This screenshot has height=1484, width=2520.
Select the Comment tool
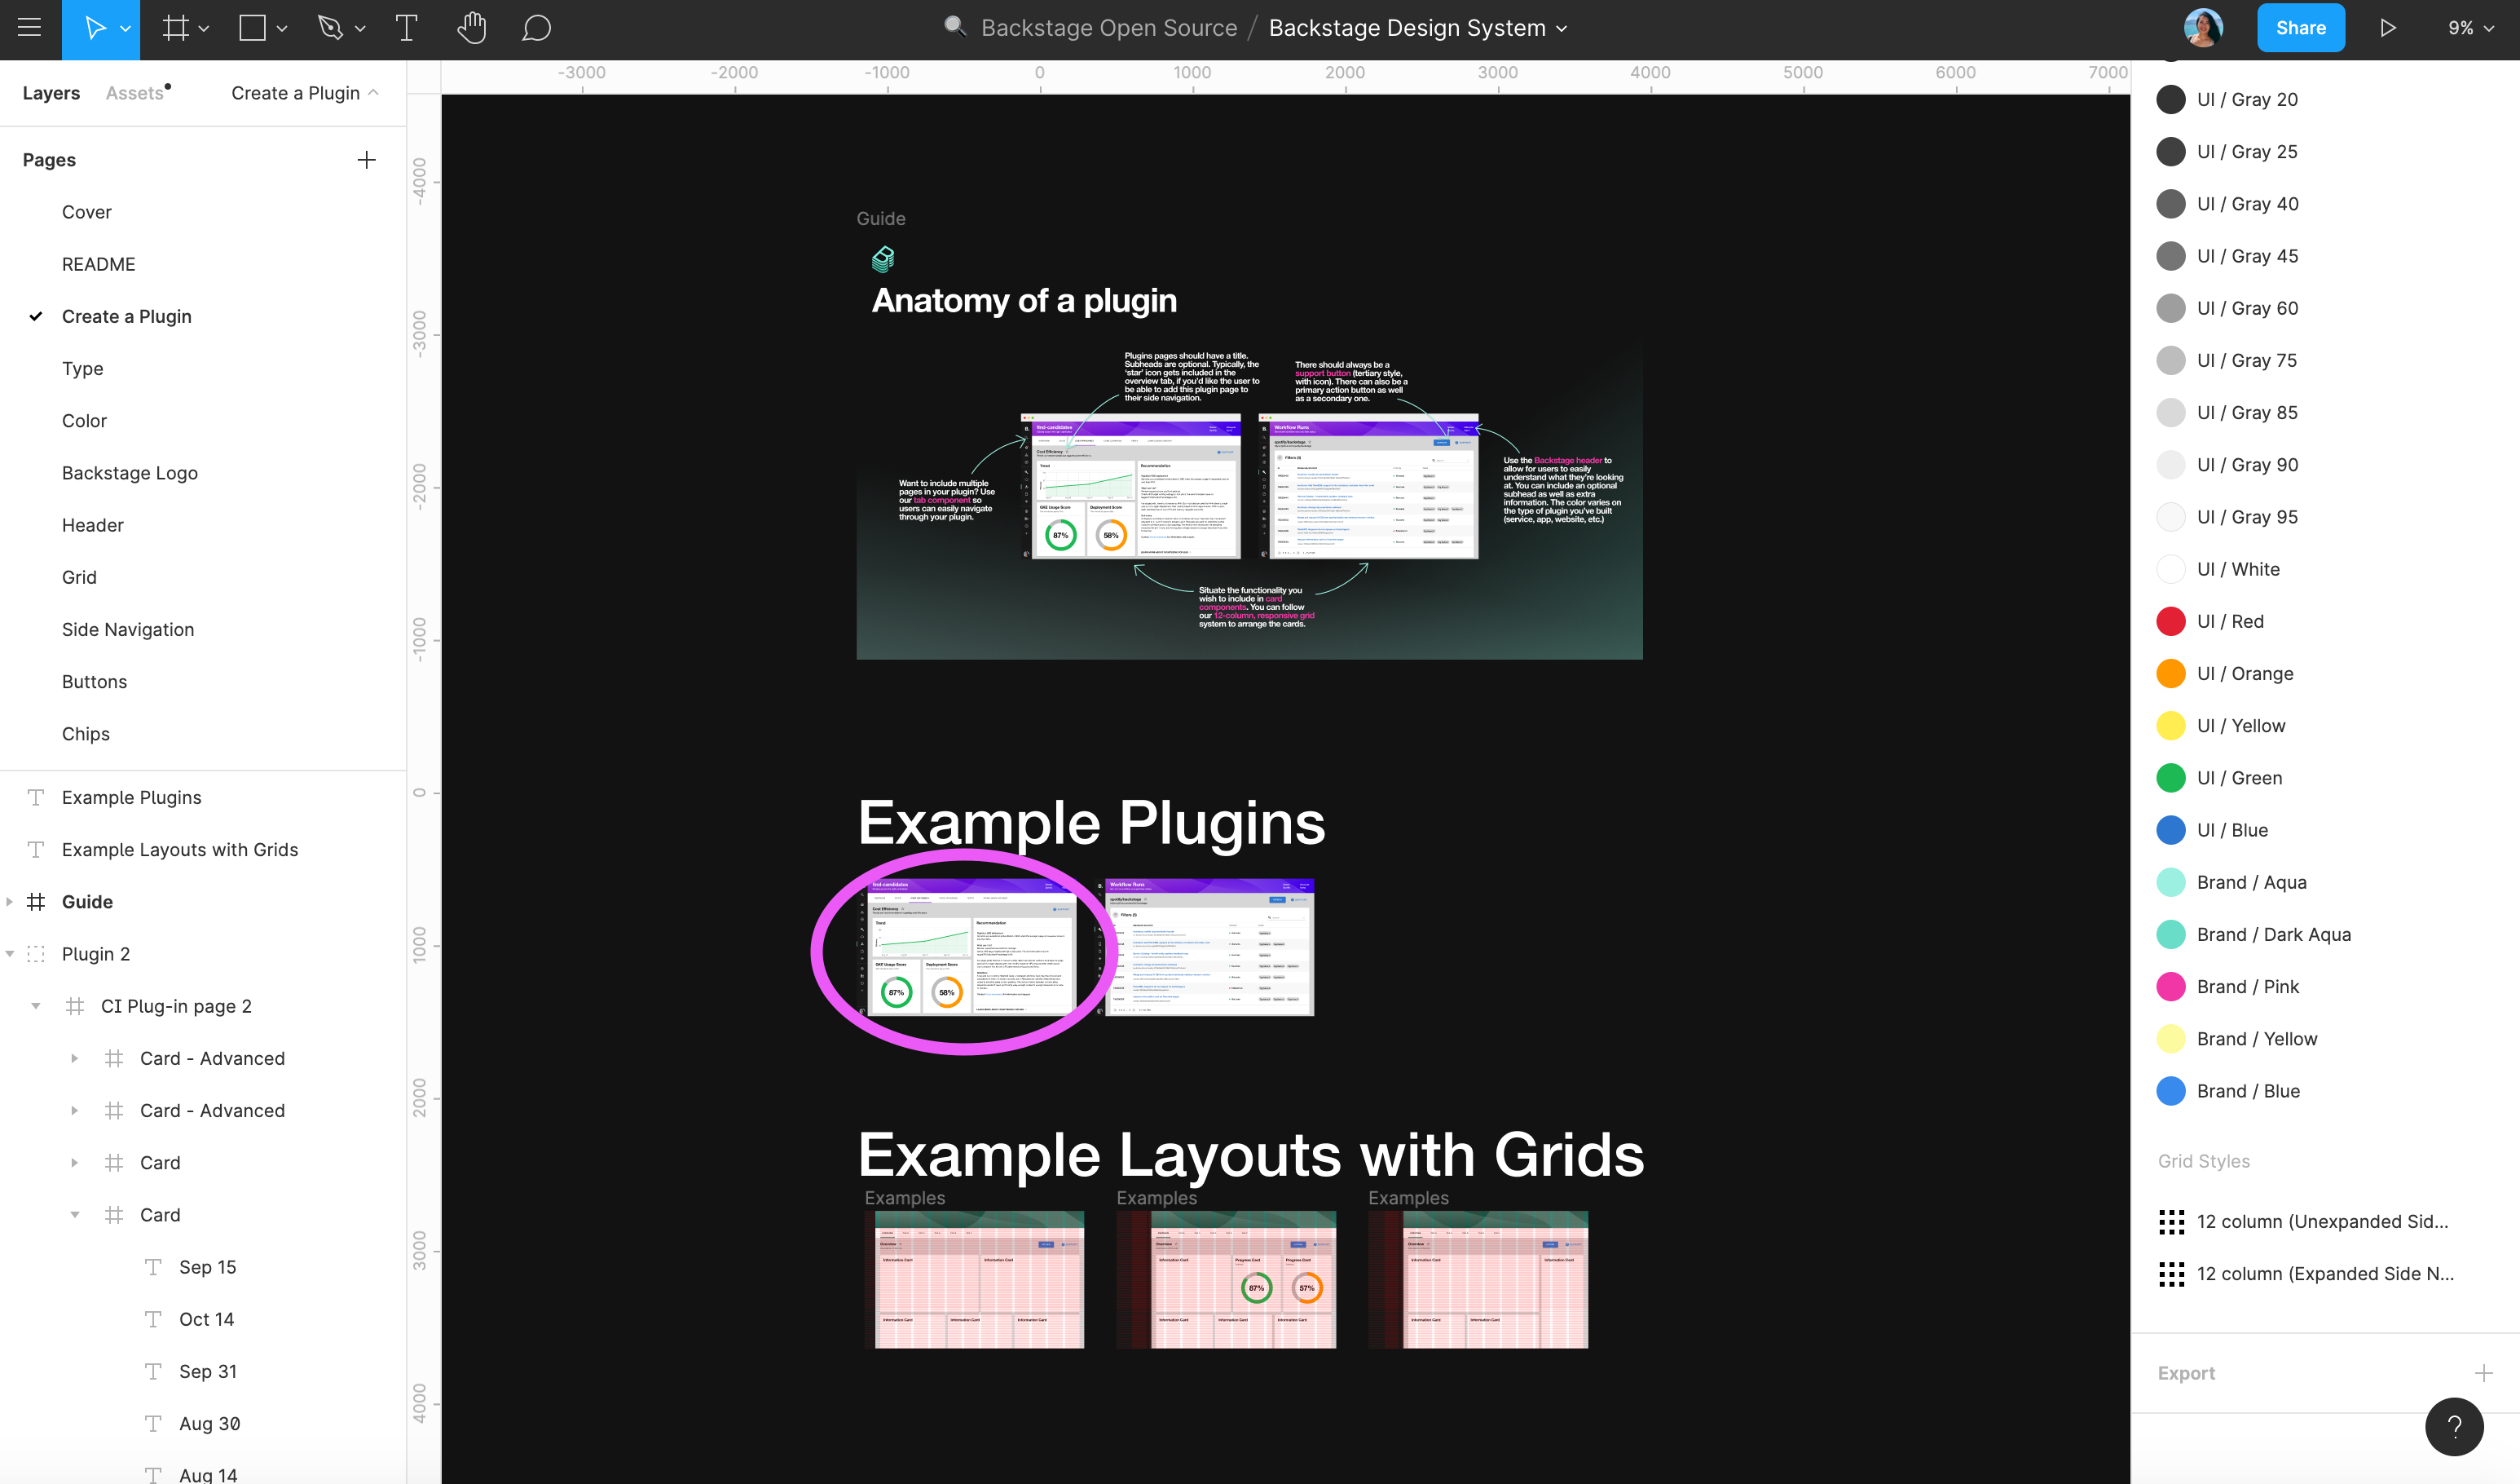[x=537, y=28]
